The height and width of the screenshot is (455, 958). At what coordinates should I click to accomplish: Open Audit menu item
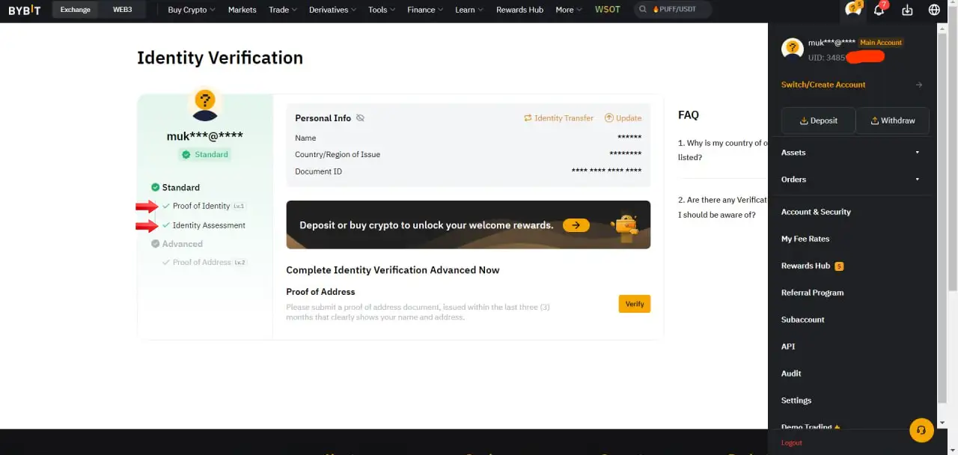click(x=791, y=373)
